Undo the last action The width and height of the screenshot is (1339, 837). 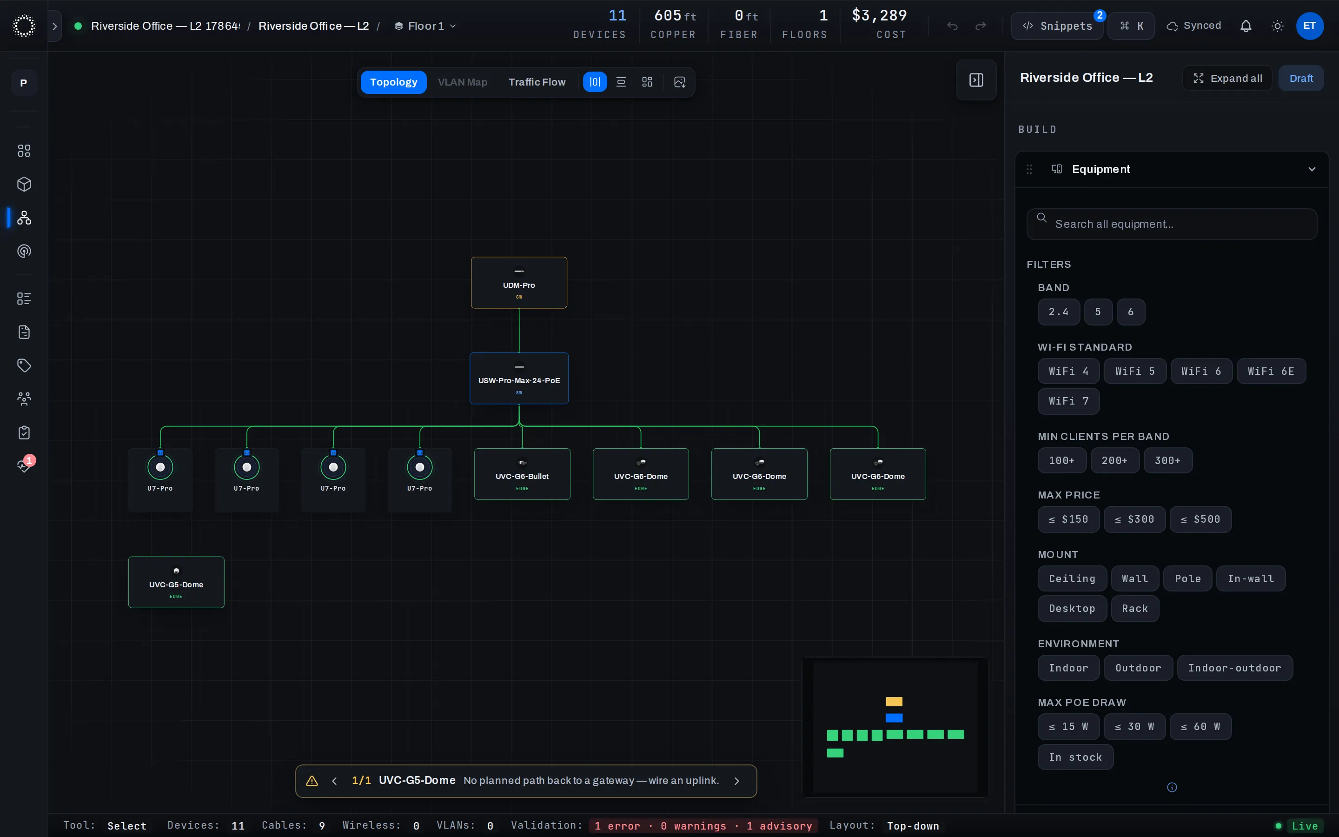952,26
